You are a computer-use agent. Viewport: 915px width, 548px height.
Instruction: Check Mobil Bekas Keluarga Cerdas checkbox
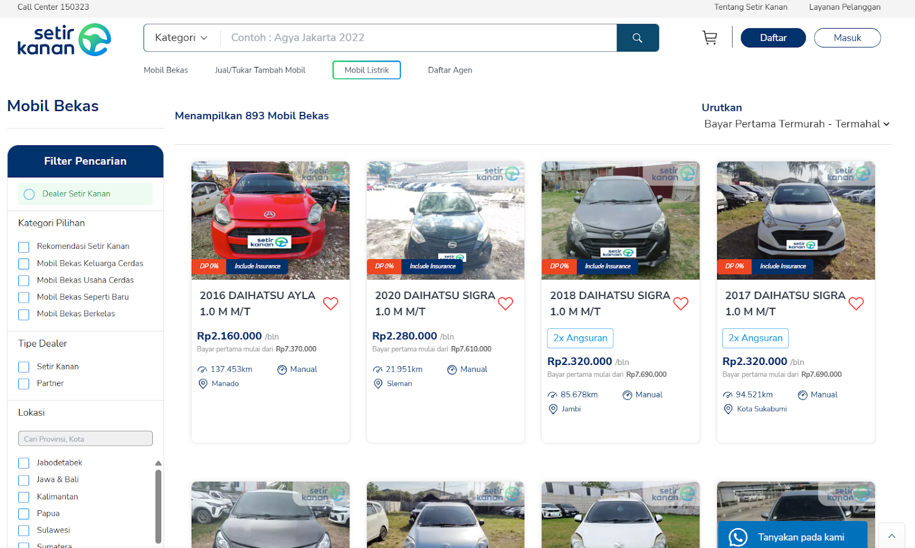click(23, 264)
